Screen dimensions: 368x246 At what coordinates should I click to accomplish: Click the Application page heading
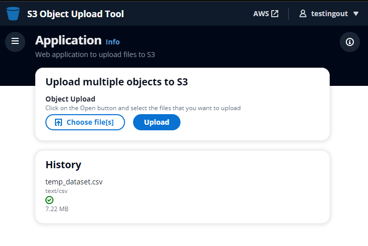click(69, 40)
